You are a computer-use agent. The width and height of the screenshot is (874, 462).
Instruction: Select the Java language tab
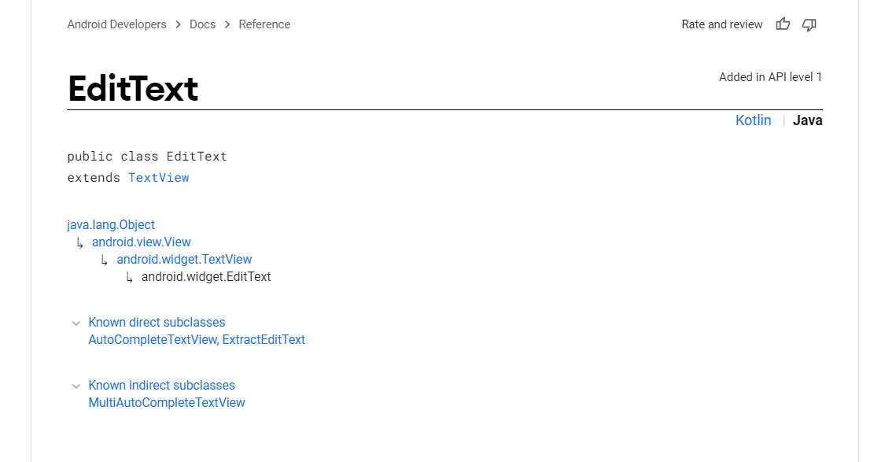[807, 120]
